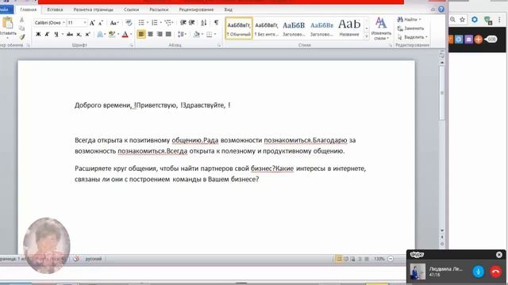The width and height of the screenshot is (508, 285).
Task: Apply strikethrough formatting
Action: pyautogui.click(x=69, y=34)
